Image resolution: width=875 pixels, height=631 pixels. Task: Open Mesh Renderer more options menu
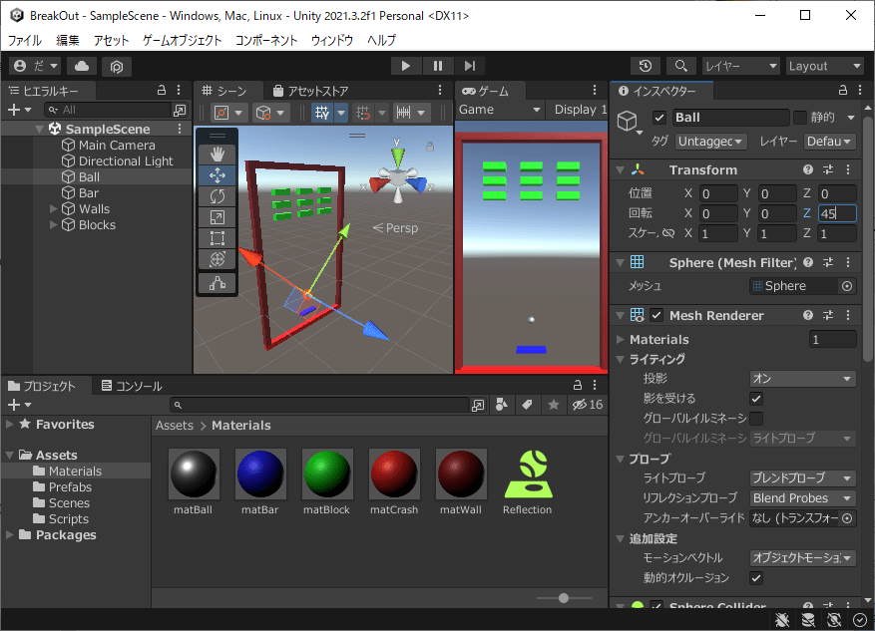tap(848, 315)
